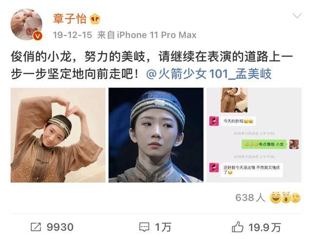This screenshot has height=239, width=312.
Task: Click the 638人 reactions count
Action: 250,198
